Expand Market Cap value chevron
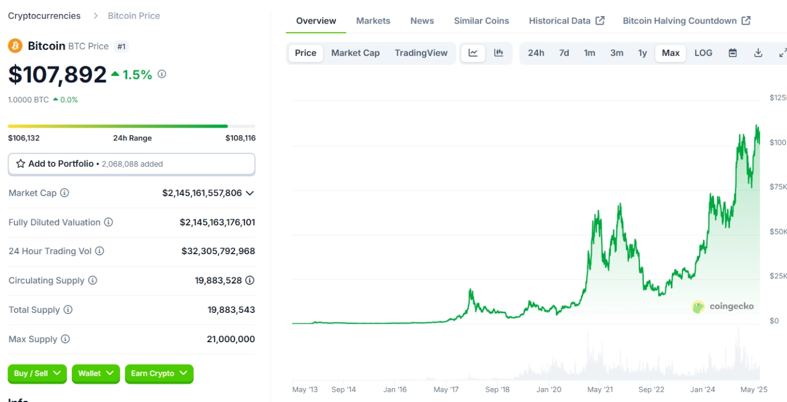Image resolution: width=787 pixels, height=402 pixels. pyautogui.click(x=249, y=193)
